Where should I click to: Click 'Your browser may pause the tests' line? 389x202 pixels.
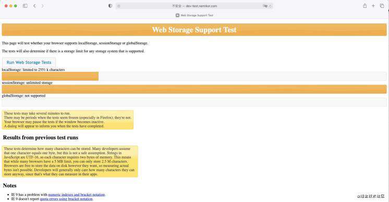[x=54, y=122]
